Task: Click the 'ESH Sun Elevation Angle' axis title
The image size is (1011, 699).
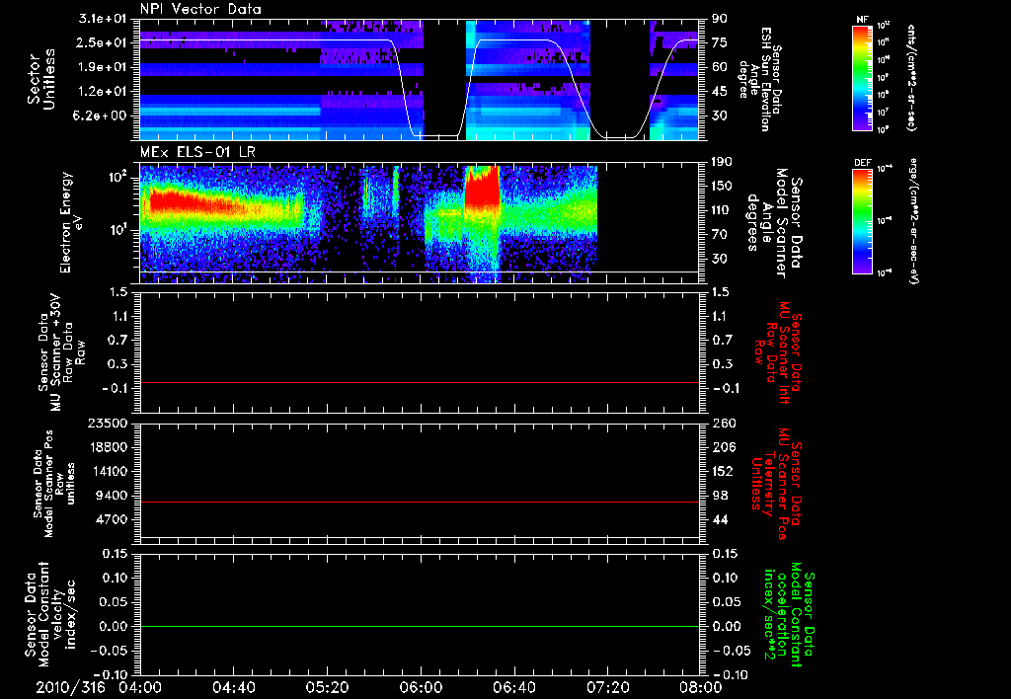Action: coord(759,79)
